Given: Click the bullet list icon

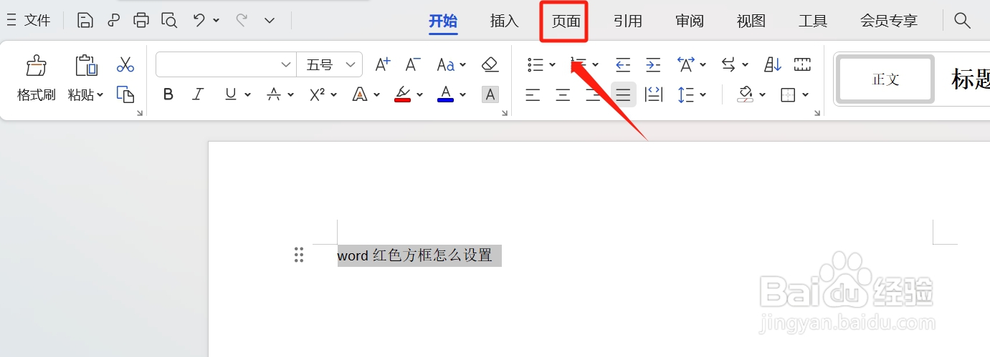Looking at the screenshot, I should (535, 64).
